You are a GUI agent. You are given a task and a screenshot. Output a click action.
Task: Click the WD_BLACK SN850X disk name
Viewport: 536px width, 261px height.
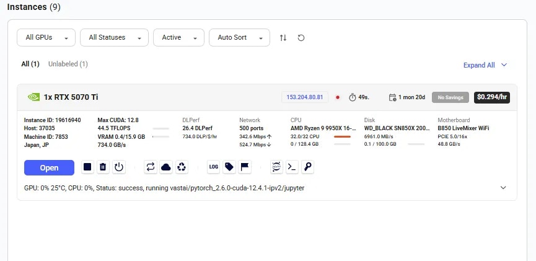pyautogui.click(x=397, y=128)
